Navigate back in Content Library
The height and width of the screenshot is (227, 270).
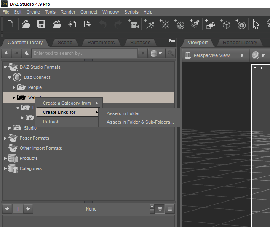click(x=6, y=53)
